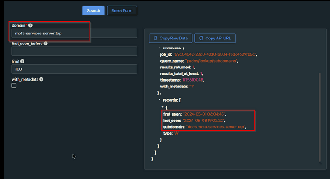Click the Reset Form button
The height and width of the screenshot is (179, 330).
point(122,10)
